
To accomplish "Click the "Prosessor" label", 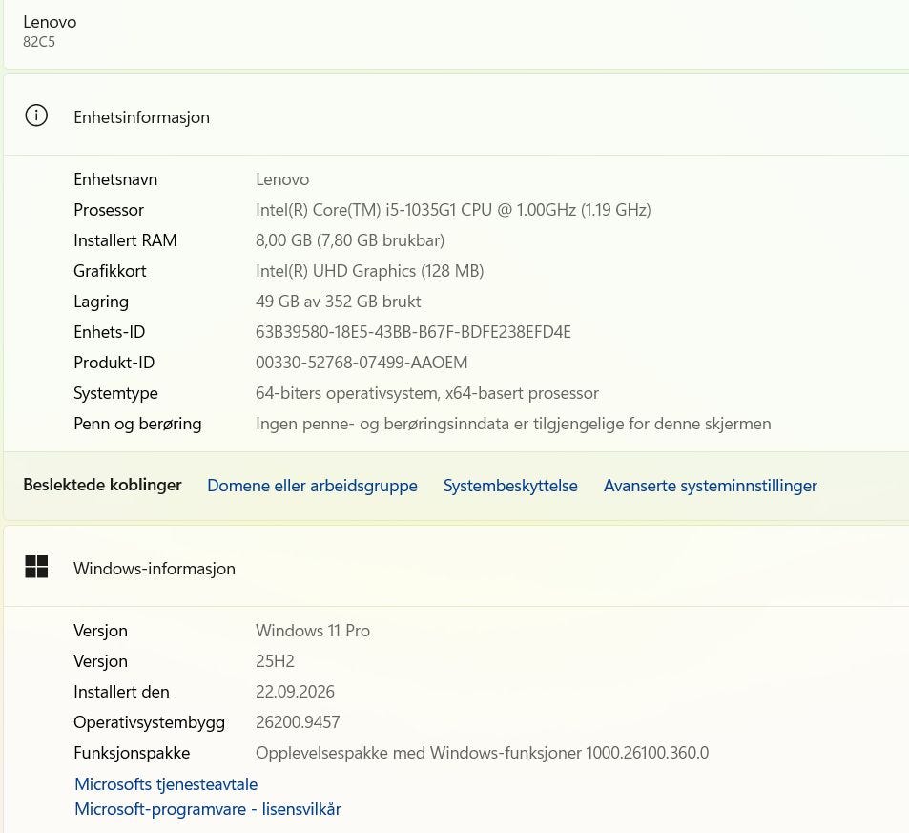I will (x=109, y=209).
